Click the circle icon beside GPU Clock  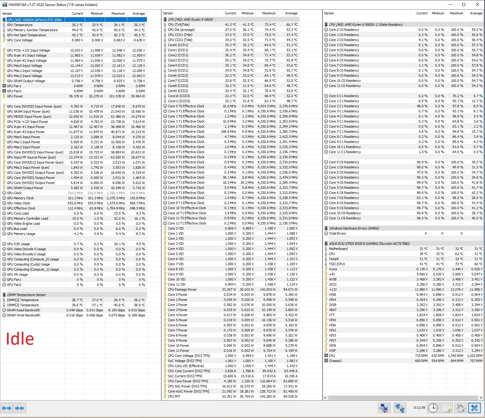coord(4,193)
